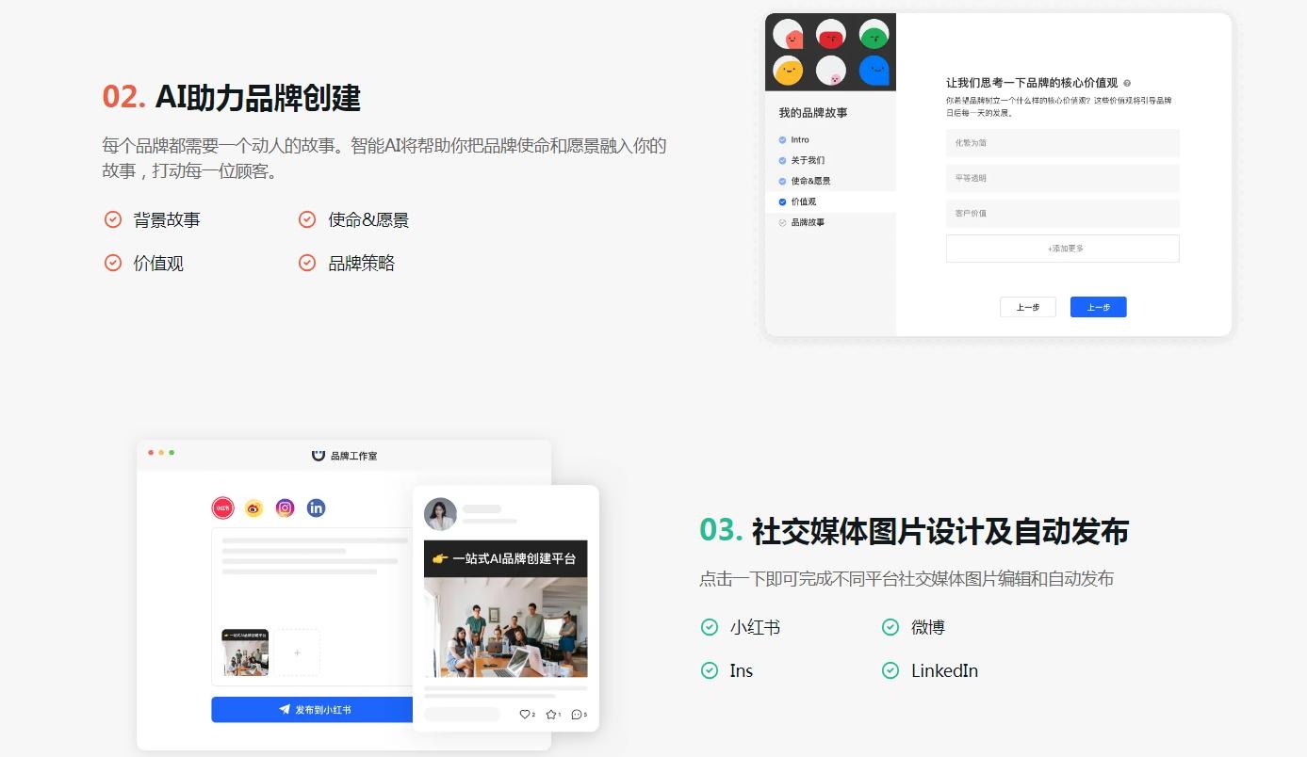Click the dashed plus add-image placeholder
1307x757 pixels.
(297, 652)
